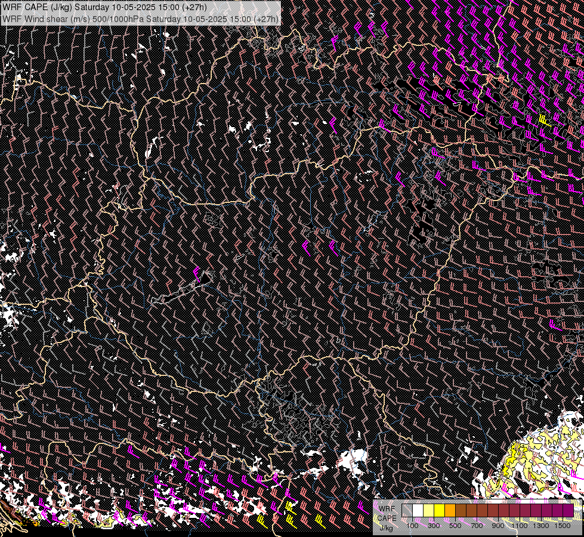Image resolution: width=584 pixels, height=537 pixels.
Task: Select the pale yellow legend swatch
Action: pos(429,511)
